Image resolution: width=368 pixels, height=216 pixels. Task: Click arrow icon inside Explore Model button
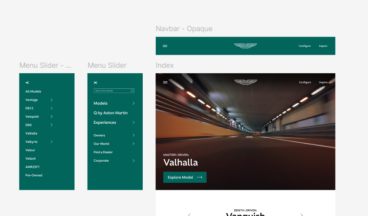[200, 177]
